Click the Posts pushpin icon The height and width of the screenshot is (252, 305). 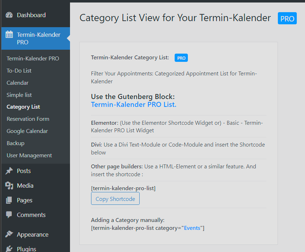pos(9,171)
